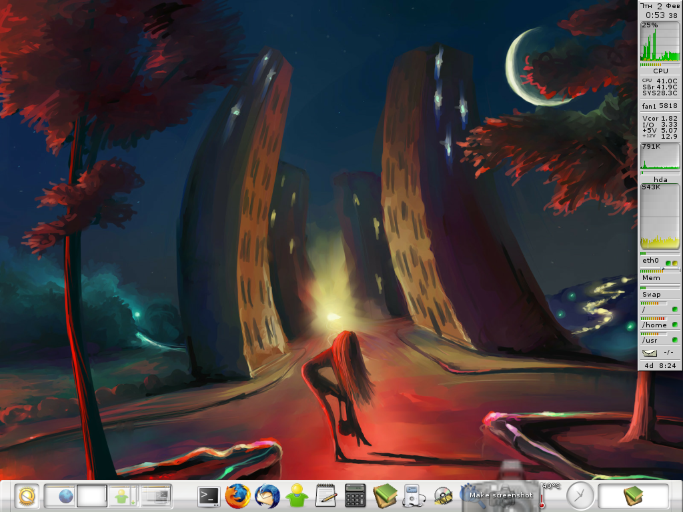Click the /home filesystem label

point(654,325)
